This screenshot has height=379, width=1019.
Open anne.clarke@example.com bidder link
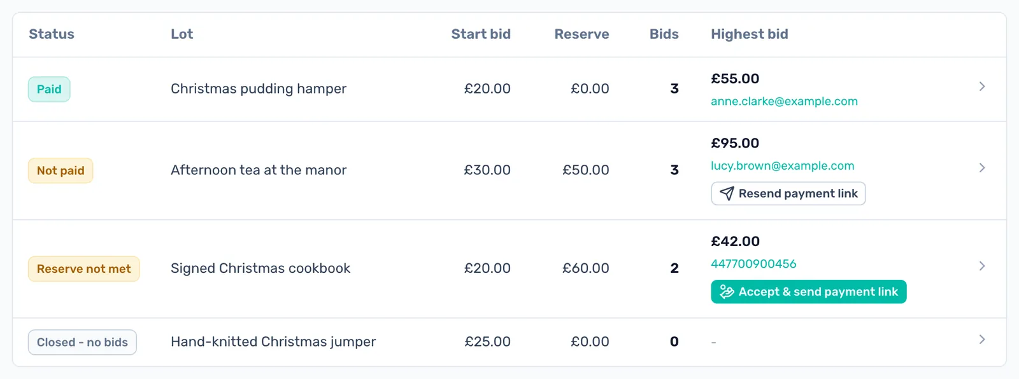tap(785, 101)
